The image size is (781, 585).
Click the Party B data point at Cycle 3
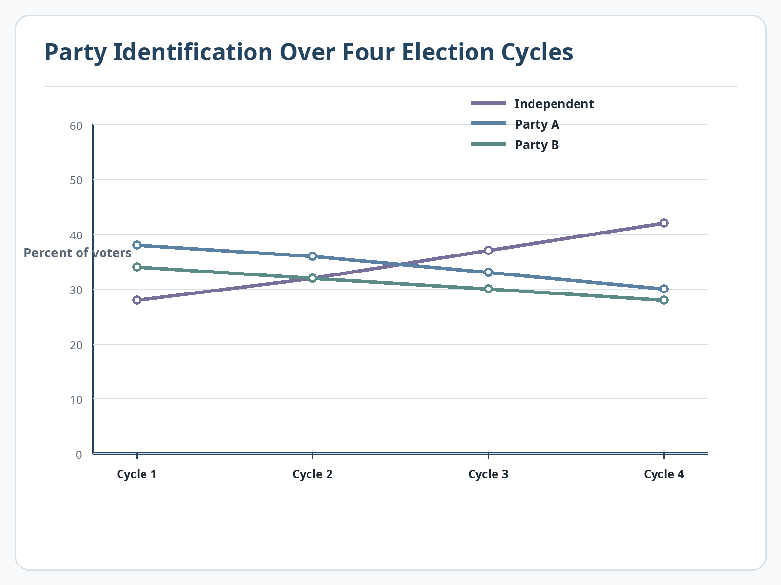click(x=488, y=289)
